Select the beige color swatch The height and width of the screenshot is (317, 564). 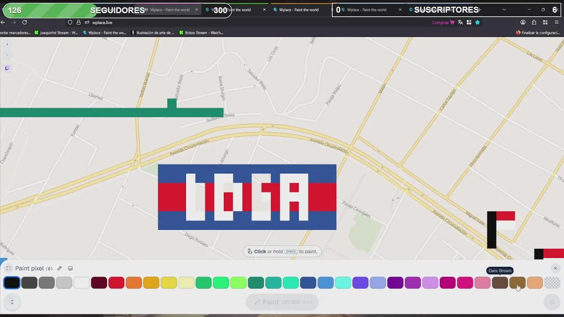tap(534, 283)
